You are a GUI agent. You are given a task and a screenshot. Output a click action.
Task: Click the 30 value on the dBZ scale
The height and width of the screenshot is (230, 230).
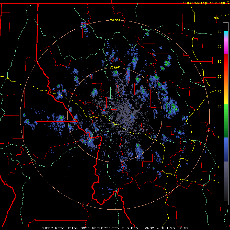(x=220, y=107)
